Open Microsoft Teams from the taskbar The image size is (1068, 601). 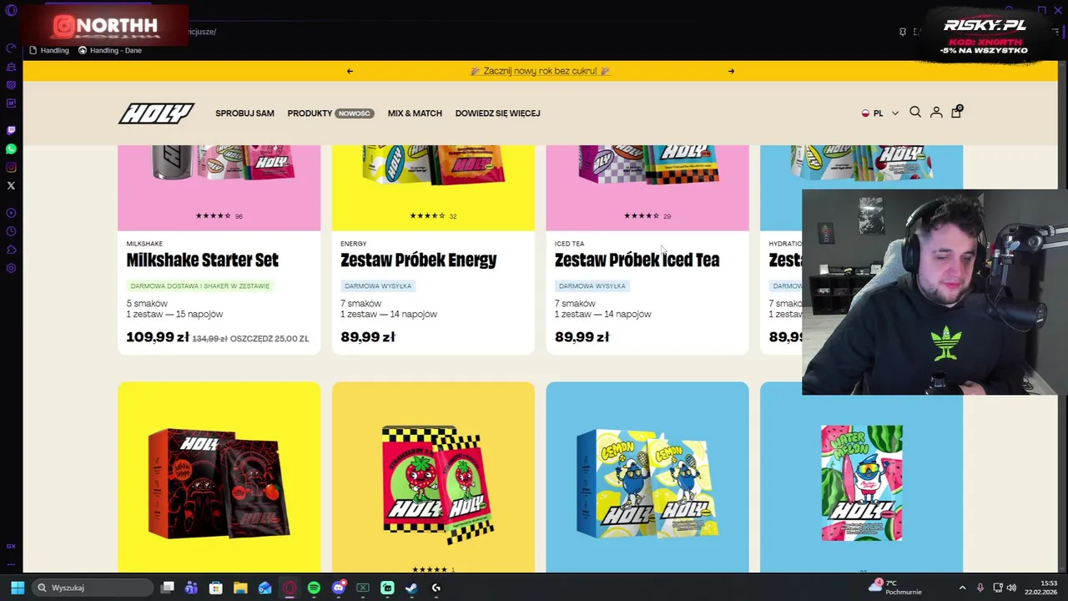click(192, 588)
